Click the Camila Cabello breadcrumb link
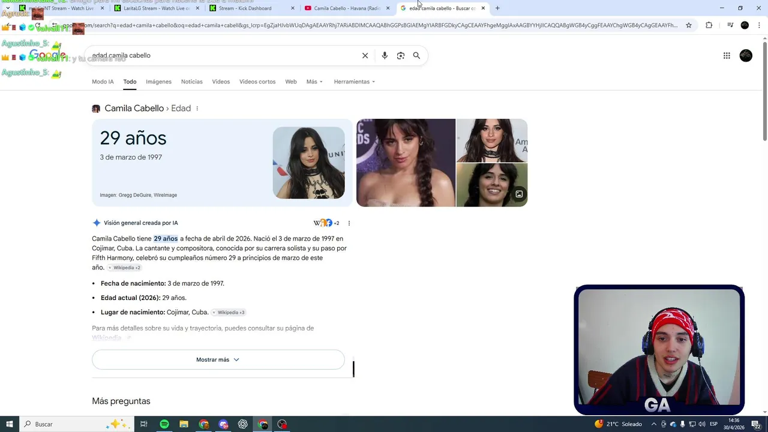 pos(134,109)
